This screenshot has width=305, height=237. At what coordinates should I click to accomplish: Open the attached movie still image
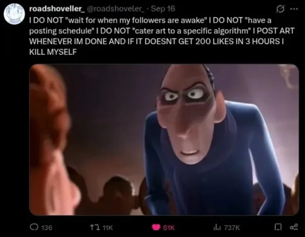pyautogui.click(x=164, y=140)
